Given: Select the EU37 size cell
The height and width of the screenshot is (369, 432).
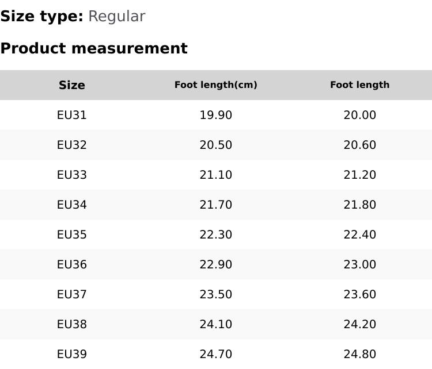Looking at the screenshot, I should point(72,294).
